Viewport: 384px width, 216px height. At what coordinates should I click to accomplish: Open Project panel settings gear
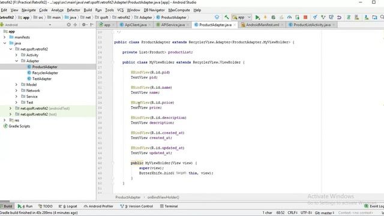pyautogui.click(x=84, y=25)
